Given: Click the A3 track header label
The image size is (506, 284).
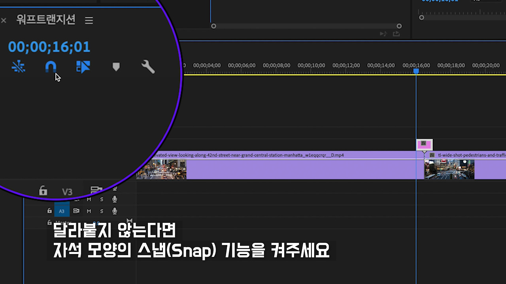Looking at the screenshot, I should (x=62, y=211).
